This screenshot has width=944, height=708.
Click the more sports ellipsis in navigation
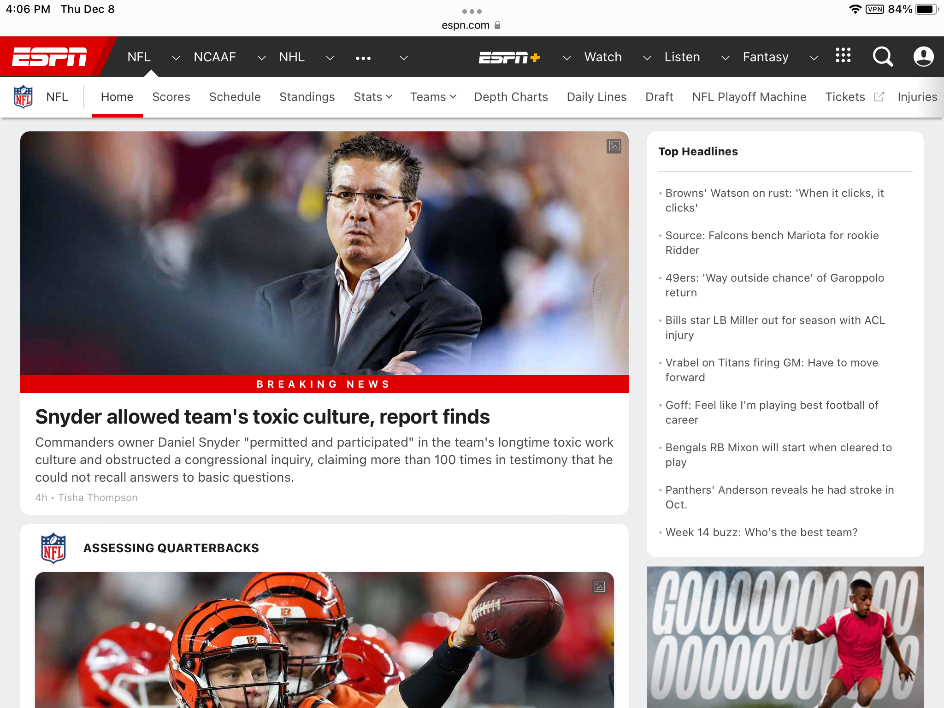(363, 58)
